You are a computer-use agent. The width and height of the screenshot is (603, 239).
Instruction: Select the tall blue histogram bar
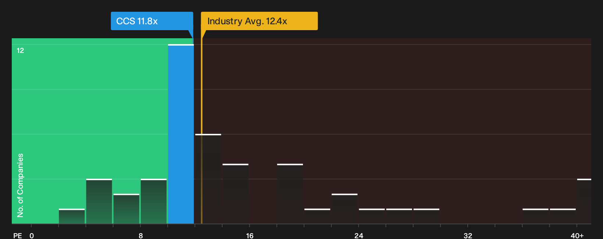pyautogui.click(x=181, y=134)
